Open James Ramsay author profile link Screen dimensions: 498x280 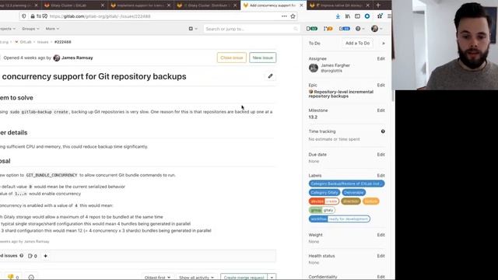(x=77, y=58)
